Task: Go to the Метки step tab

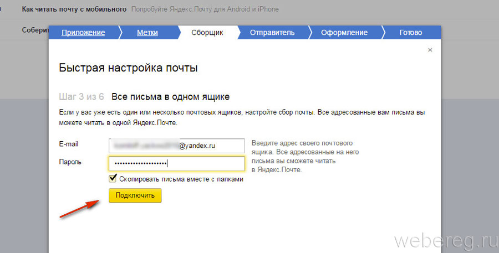Action: (x=147, y=33)
